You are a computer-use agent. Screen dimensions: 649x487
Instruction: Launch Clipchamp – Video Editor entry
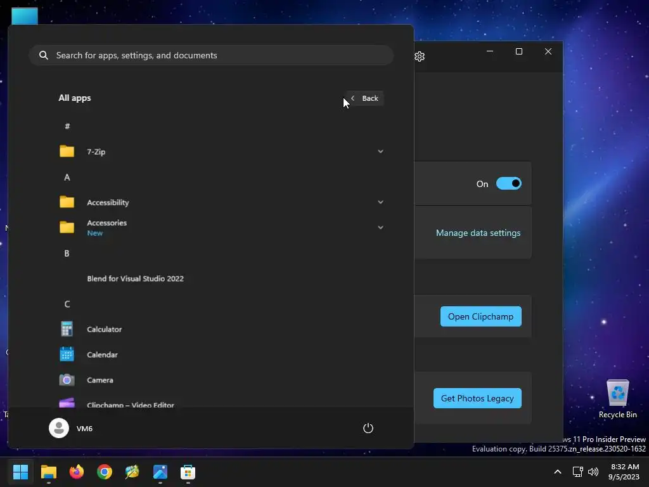[x=131, y=405]
